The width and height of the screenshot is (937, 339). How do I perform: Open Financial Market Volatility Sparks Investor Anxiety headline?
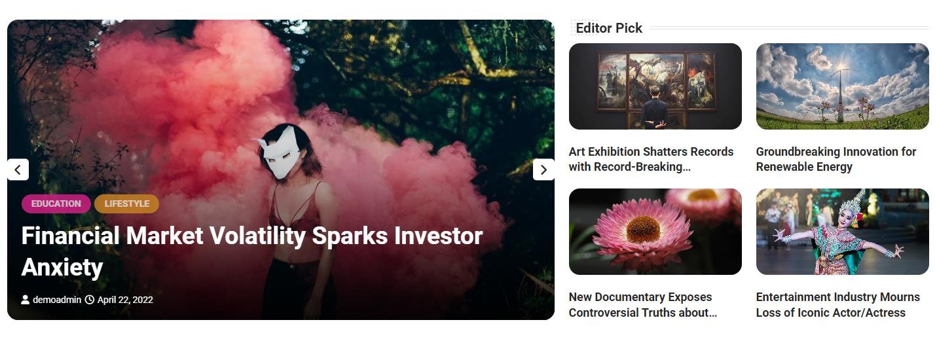pyautogui.click(x=252, y=251)
